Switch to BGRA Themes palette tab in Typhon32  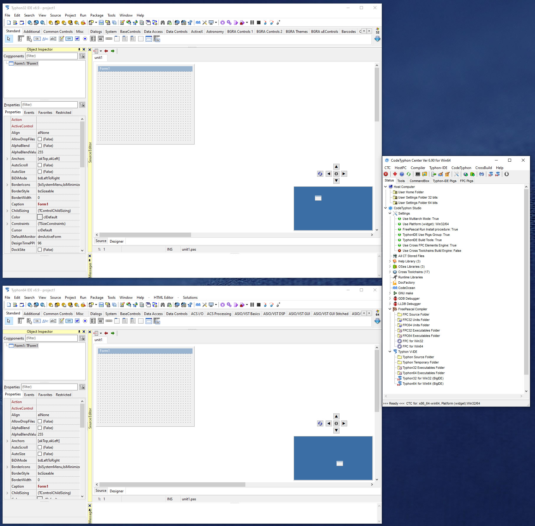click(x=296, y=32)
